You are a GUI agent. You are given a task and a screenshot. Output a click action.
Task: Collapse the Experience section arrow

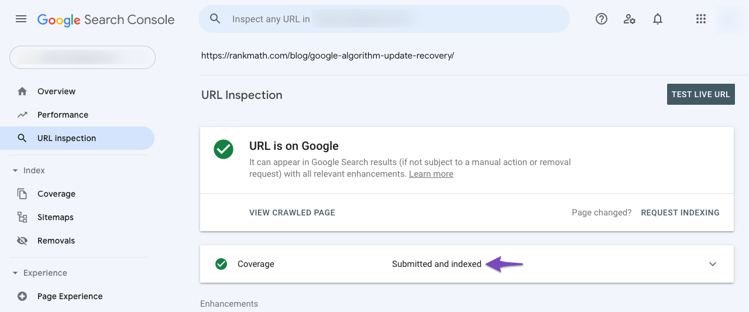[x=15, y=273]
